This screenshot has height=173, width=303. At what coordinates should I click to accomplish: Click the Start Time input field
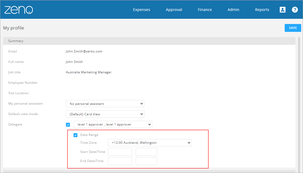point(146,152)
